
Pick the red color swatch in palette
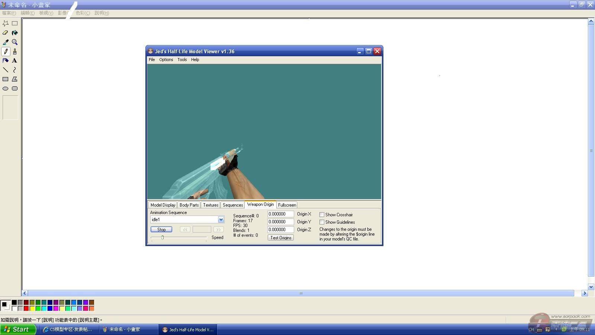26,308
